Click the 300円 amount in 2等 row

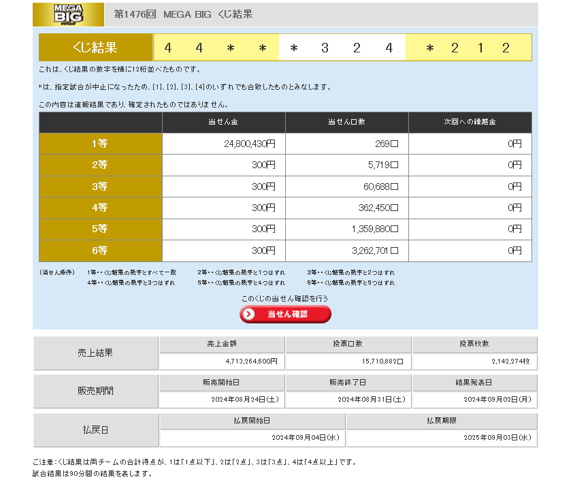pos(263,165)
